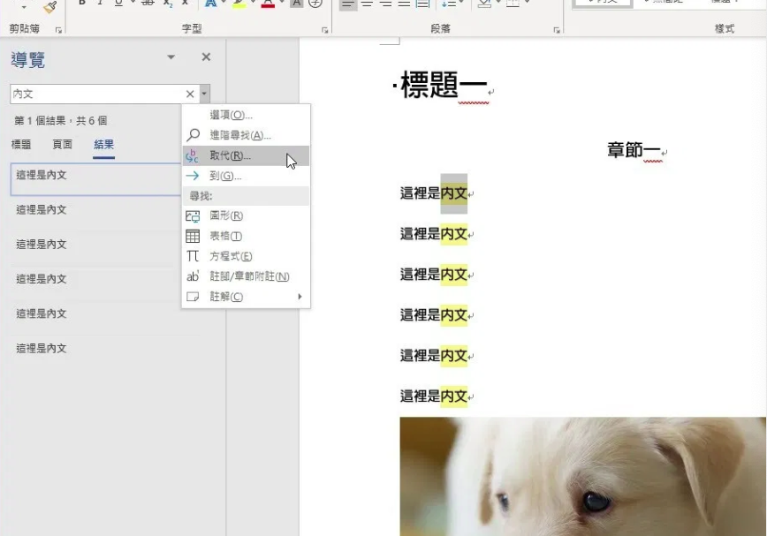Expand the 註解(C) submenu
Viewport: 767px width, 536px height.
246,297
